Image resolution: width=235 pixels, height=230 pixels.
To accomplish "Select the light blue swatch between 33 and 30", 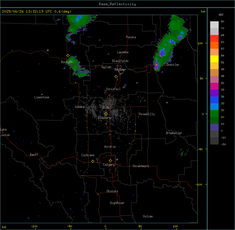I will [214, 107].
